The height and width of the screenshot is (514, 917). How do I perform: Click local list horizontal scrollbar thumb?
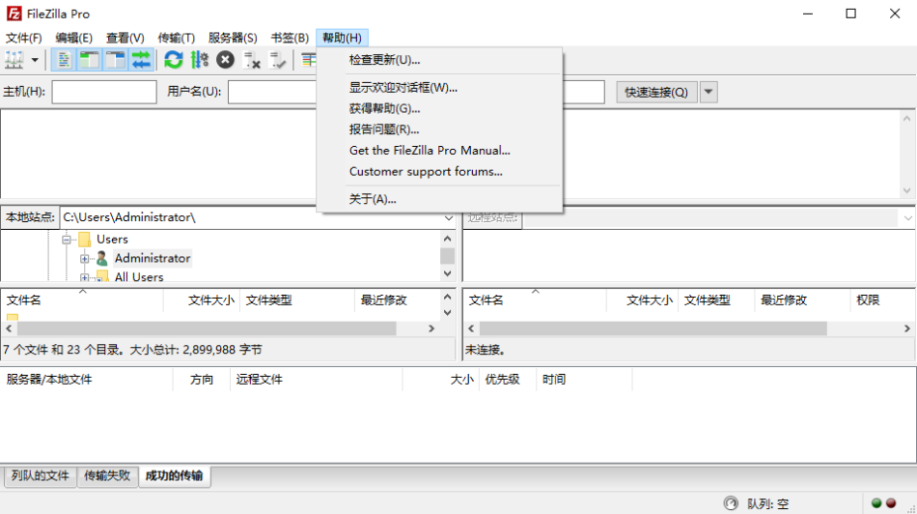[207, 329]
